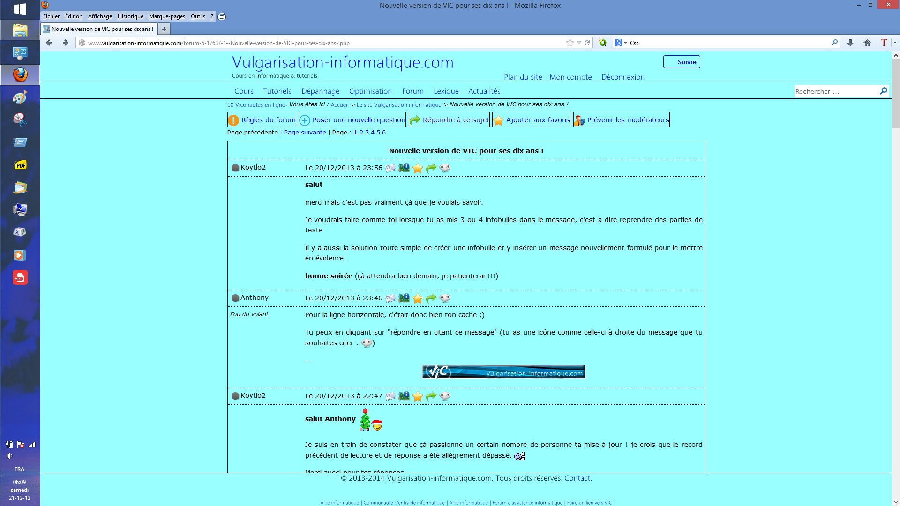900x506 pixels.
Task: Open the Dépannage navigation link
Action: click(320, 91)
